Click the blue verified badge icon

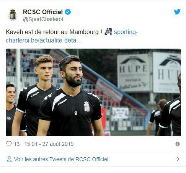(x=68, y=12)
